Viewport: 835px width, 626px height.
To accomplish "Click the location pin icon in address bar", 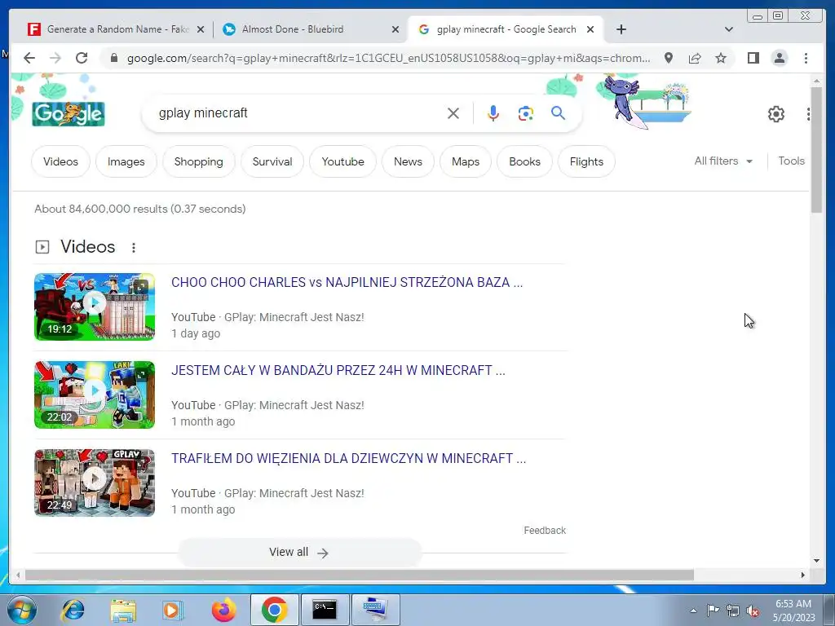I will 669,58.
